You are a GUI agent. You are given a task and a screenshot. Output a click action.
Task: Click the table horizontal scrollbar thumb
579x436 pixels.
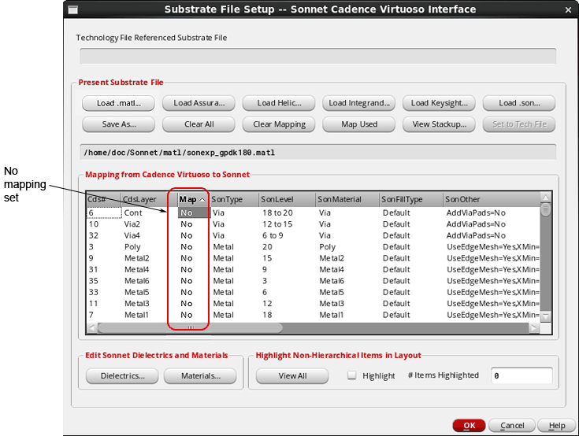tap(190, 327)
